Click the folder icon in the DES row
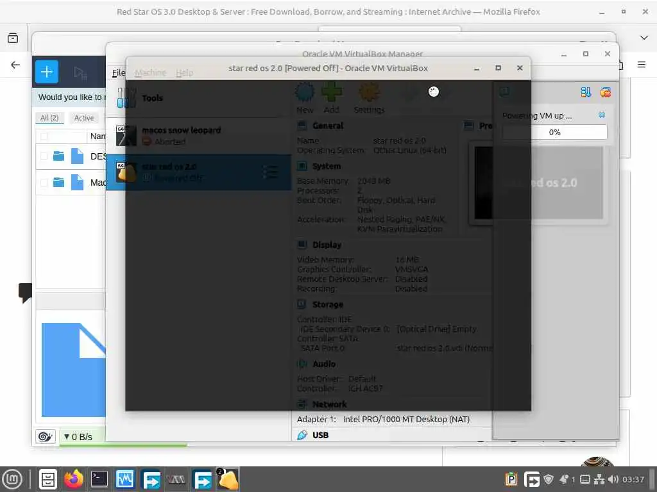This screenshot has width=657, height=492. (x=58, y=156)
